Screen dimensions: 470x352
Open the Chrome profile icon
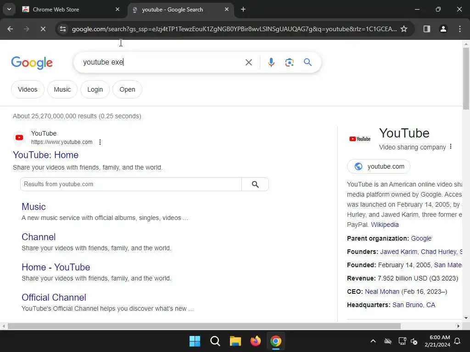click(443, 29)
